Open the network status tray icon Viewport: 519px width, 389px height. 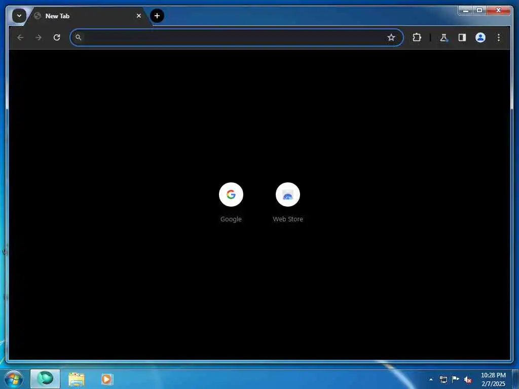pos(443,379)
